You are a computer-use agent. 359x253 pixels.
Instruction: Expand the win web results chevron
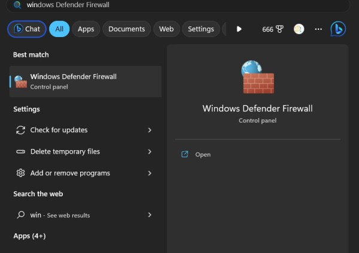[150, 215]
